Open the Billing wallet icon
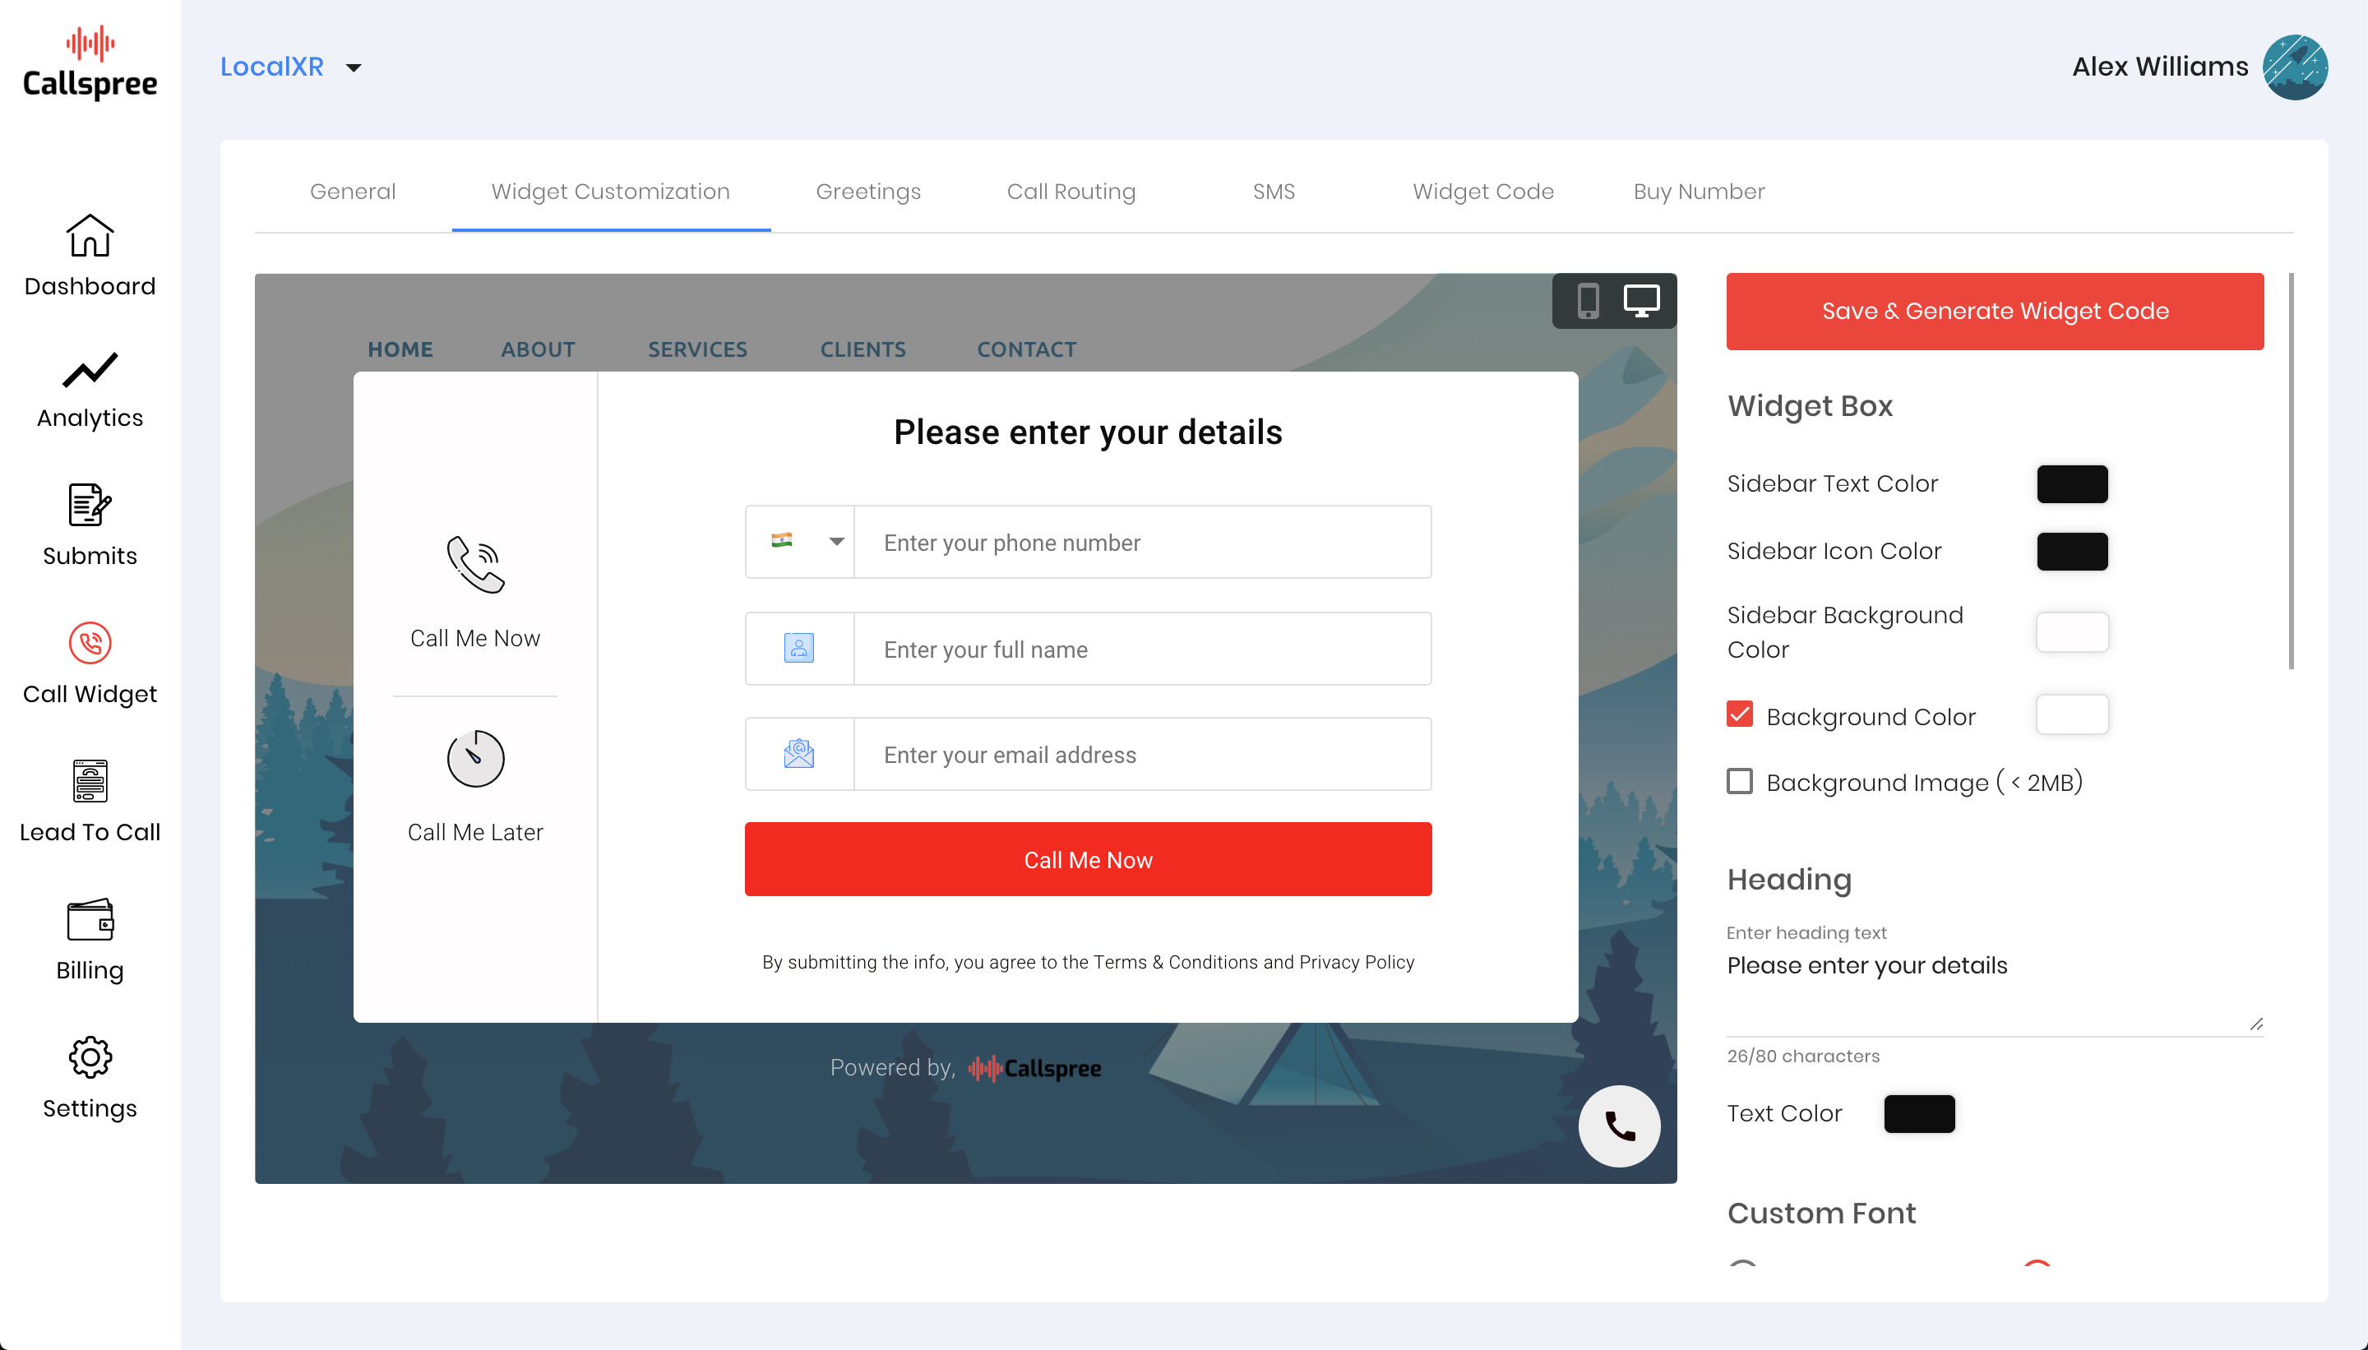Viewport: 2368px width, 1350px height. coord(90,919)
